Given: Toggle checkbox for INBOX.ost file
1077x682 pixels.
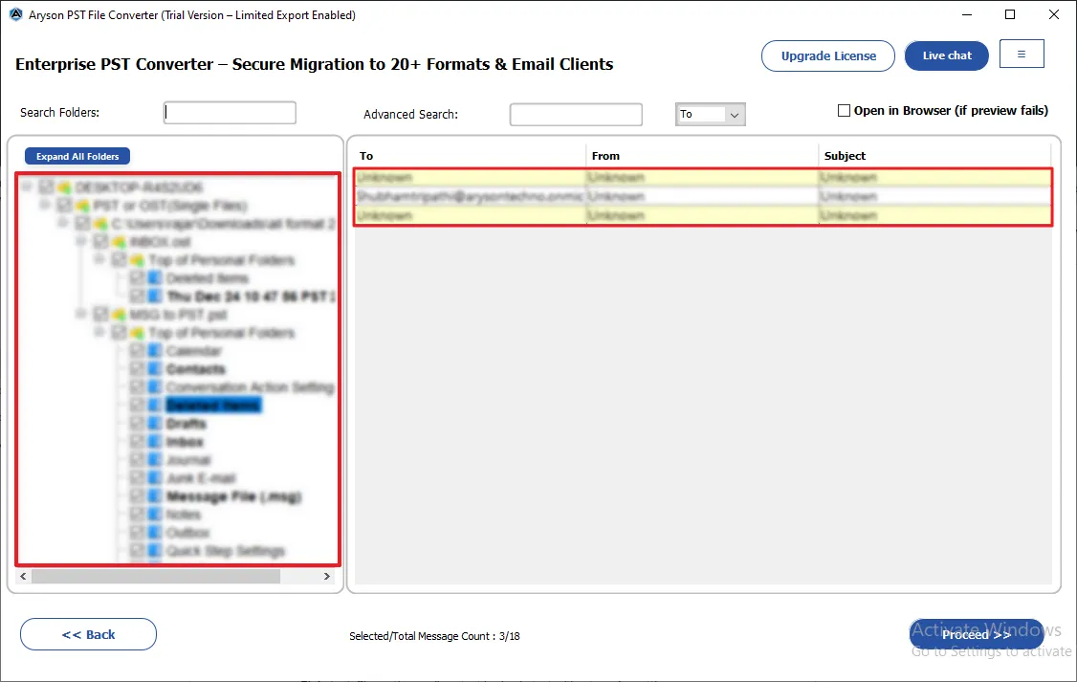Looking at the screenshot, I should 101,242.
